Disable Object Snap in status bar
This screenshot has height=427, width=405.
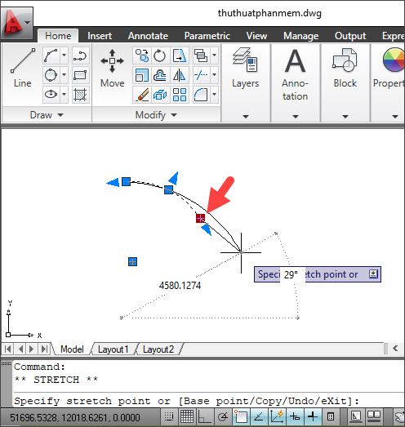click(x=241, y=416)
